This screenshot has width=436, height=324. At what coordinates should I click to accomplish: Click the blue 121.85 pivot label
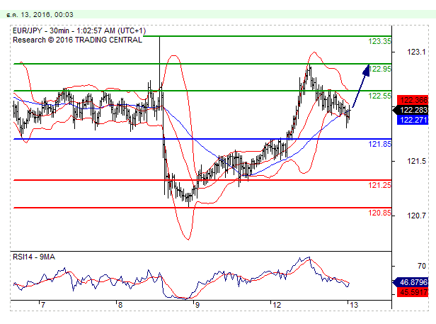[x=379, y=144]
